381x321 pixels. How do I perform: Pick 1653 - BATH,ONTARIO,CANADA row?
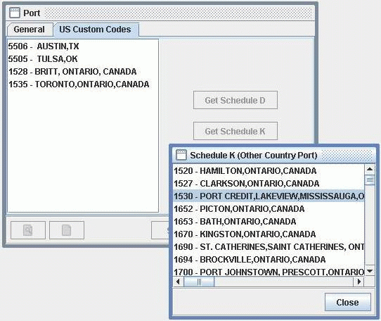[x=269, y=222]
